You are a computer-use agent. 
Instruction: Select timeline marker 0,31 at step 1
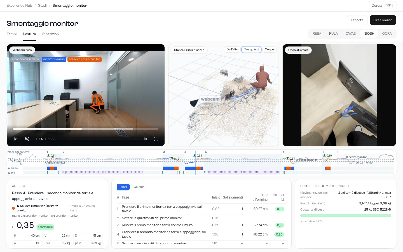point(51,155)
